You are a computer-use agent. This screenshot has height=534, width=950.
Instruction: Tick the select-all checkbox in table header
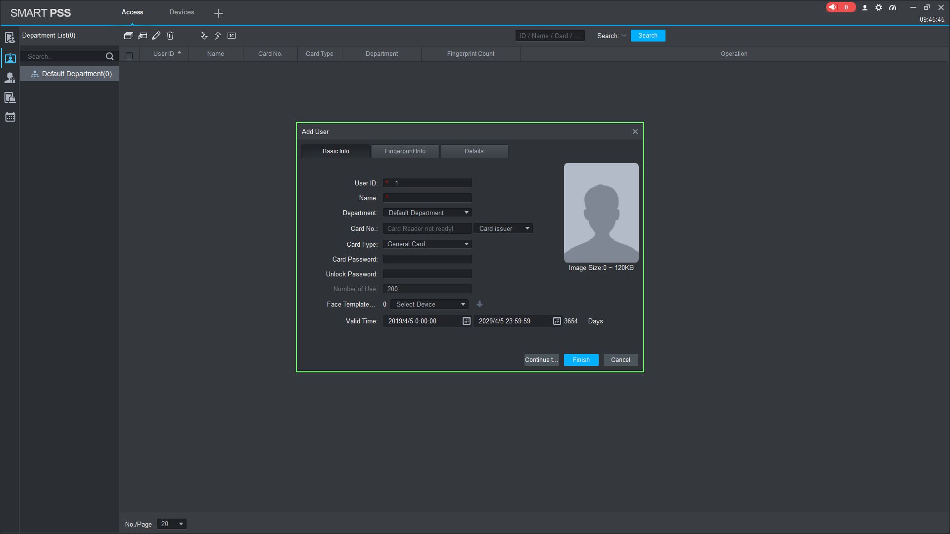[x=129, y=56]
